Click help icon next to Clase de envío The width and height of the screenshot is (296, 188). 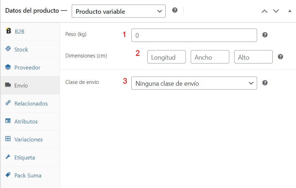click(x=265, y=83)
